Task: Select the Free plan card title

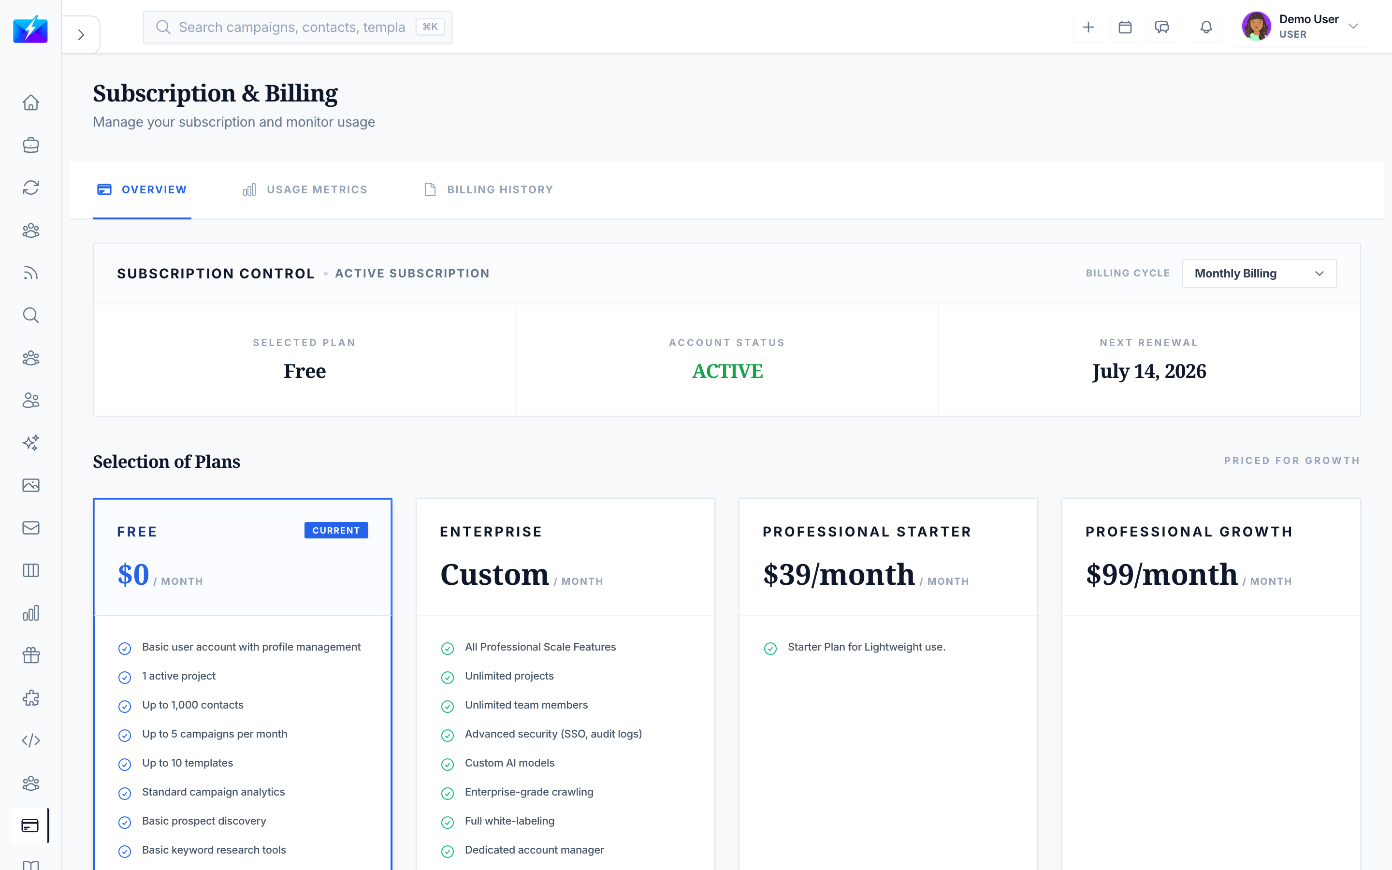Action: pyautogui.click(x=137, y=532)
